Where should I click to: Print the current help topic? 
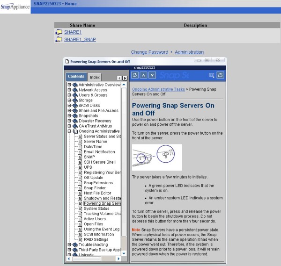coord(220,75)
